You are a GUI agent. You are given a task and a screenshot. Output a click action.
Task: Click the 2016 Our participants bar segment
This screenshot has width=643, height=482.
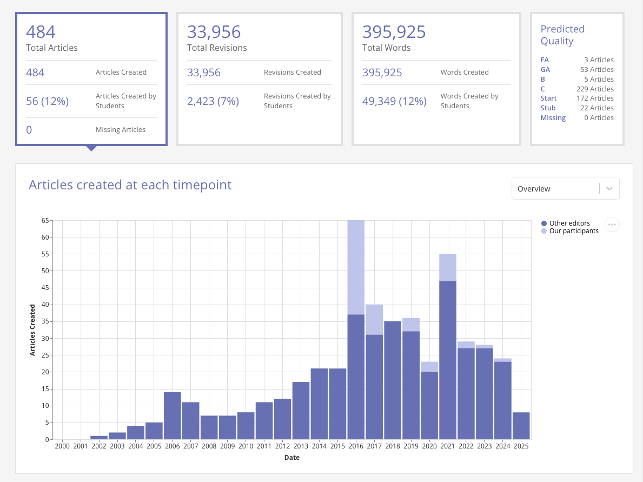click(x=355, y=267)
